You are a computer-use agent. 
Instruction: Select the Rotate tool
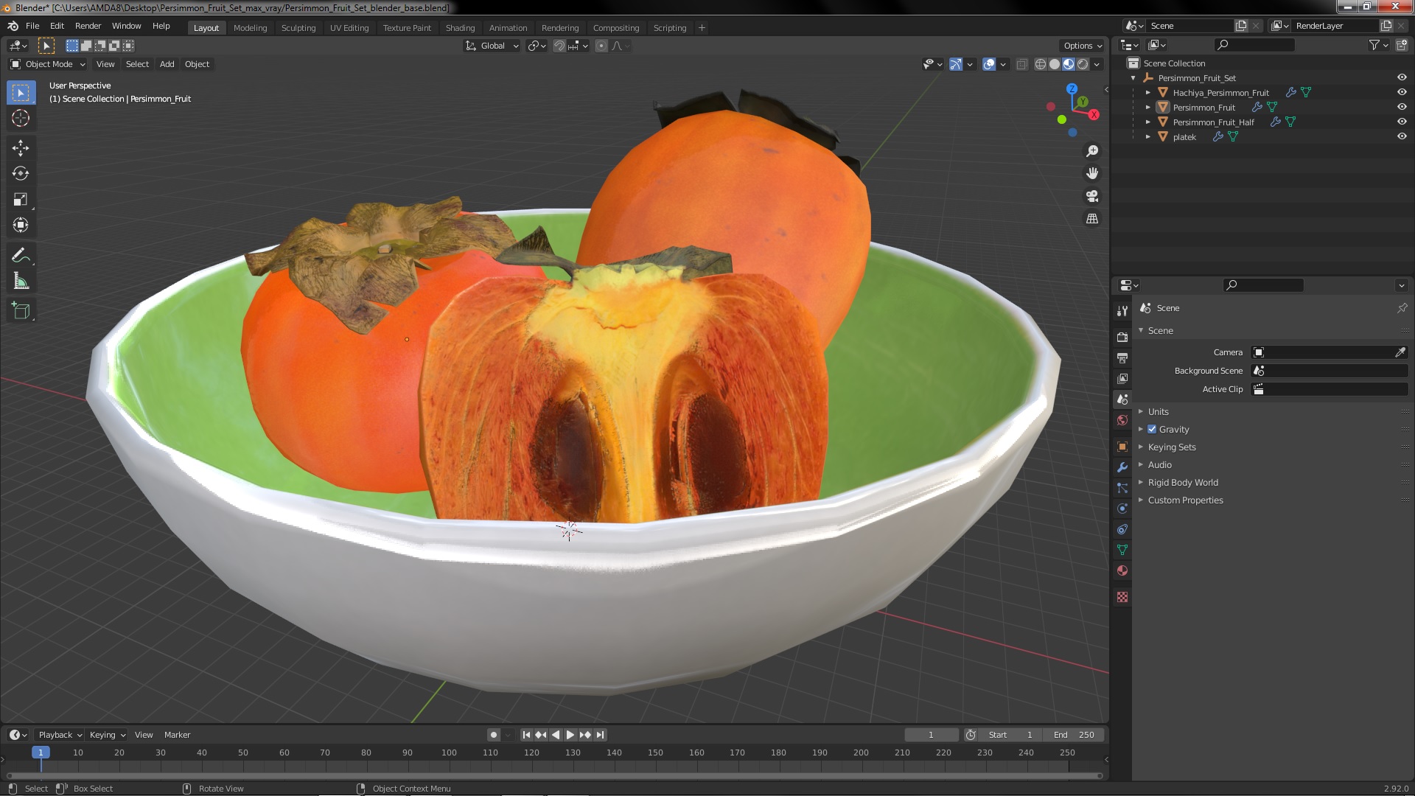(x=21, y=174)
